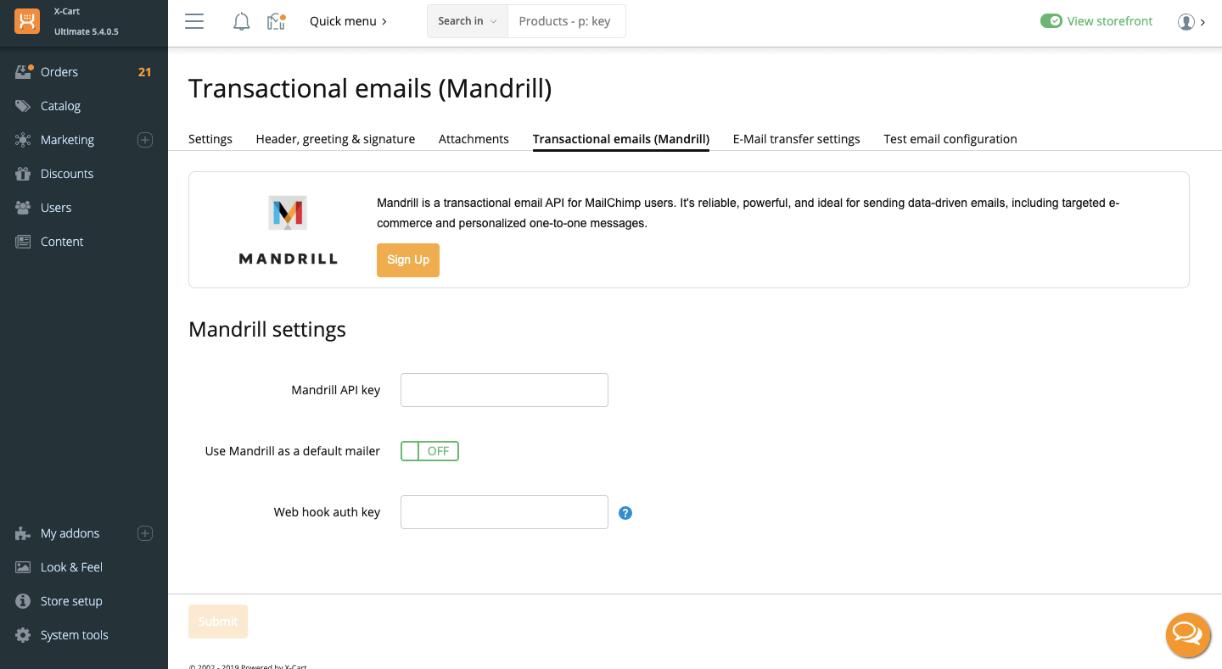Open the user profile account icon
Viewport: 1222px width, 669px height.
point(1186,21)
